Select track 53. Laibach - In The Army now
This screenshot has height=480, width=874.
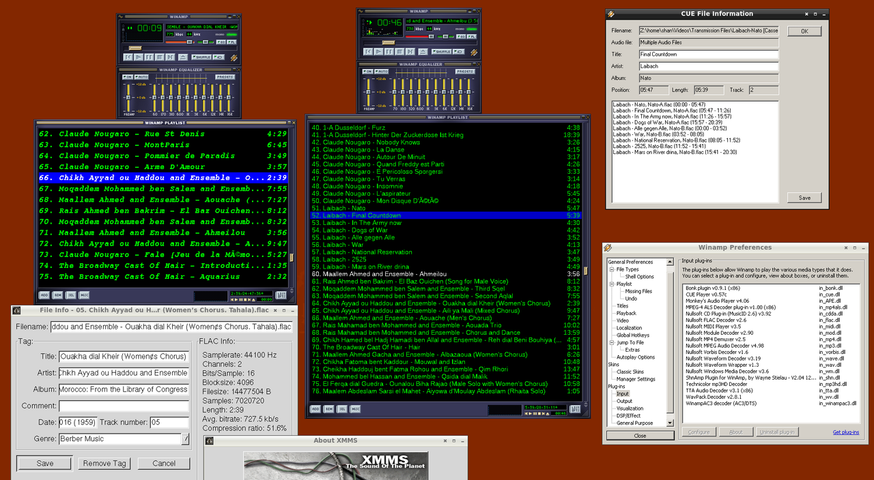pos(446,223)
